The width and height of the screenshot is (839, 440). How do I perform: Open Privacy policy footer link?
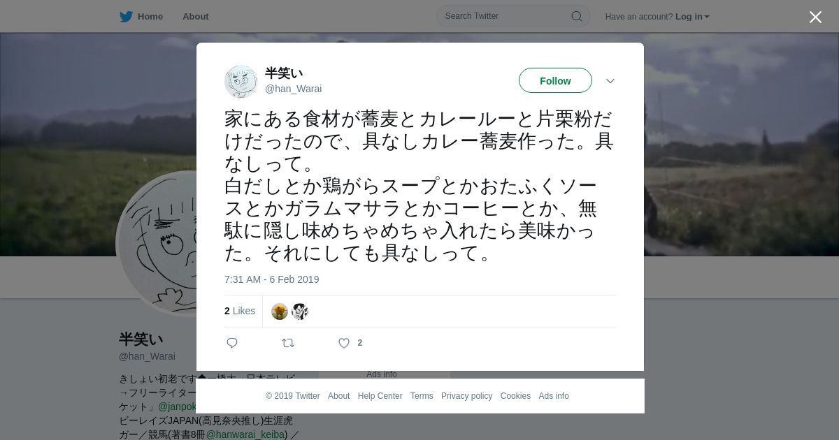click(466, 396)
